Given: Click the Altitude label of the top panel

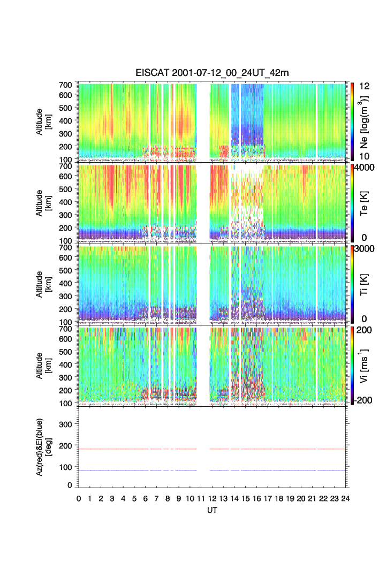Looking at the screenshot, I should click(42, 121).
